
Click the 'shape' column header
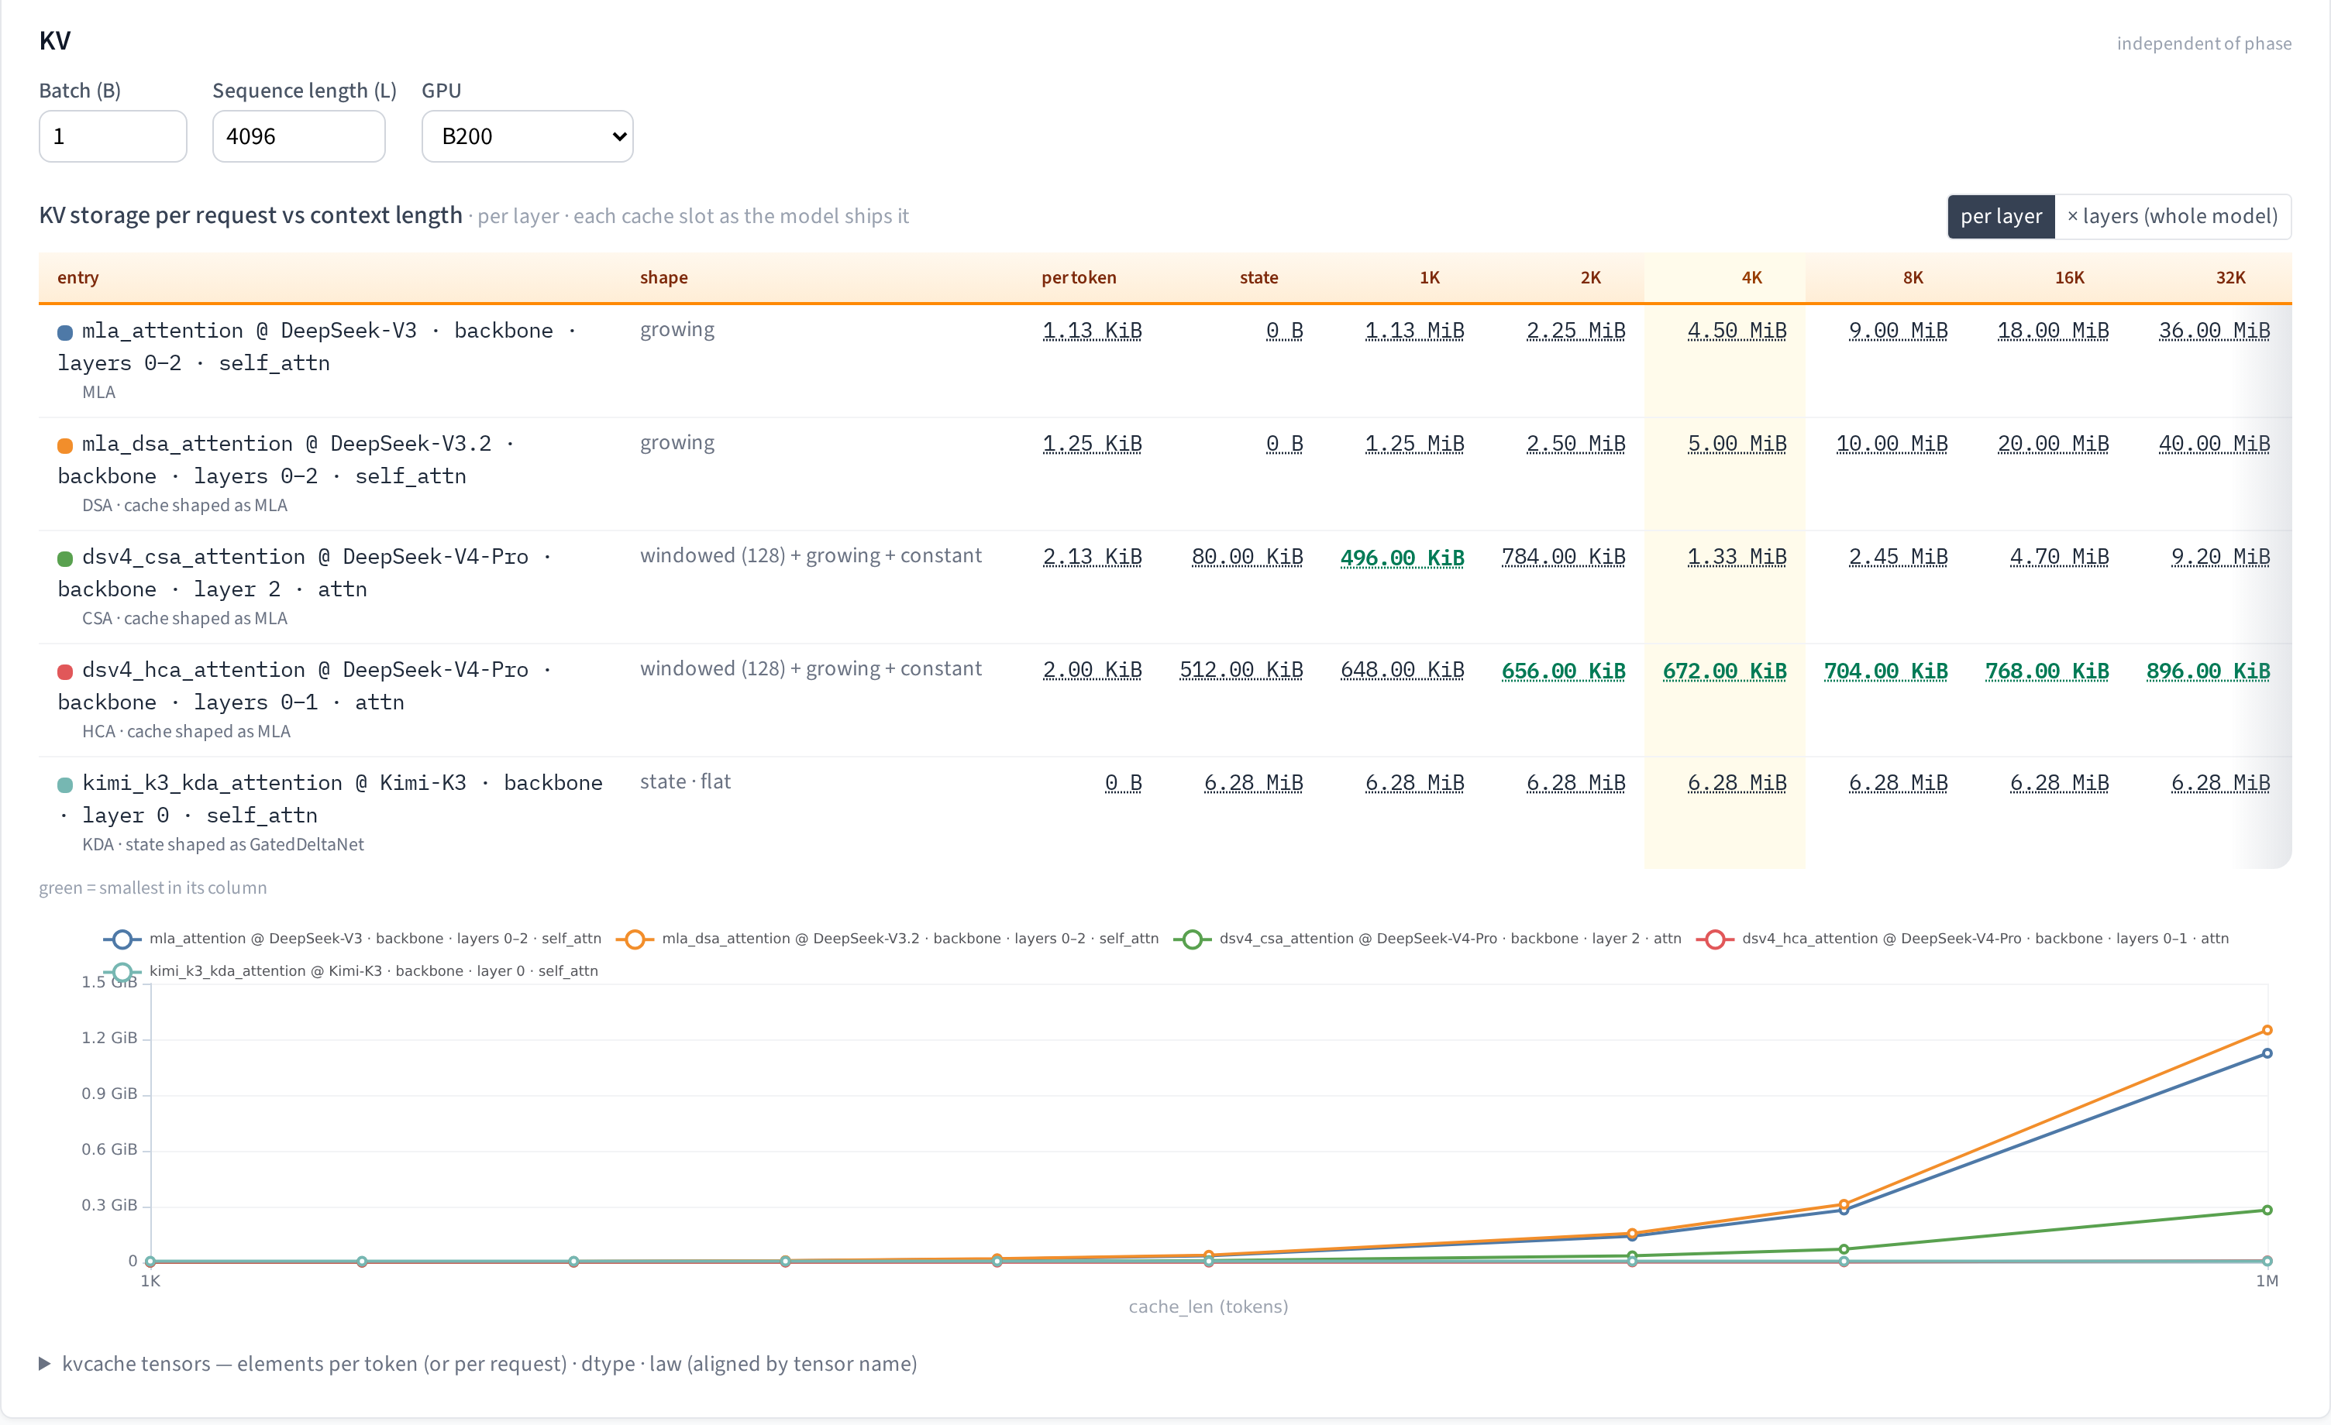pyautogui.click(x=663, y=278)
